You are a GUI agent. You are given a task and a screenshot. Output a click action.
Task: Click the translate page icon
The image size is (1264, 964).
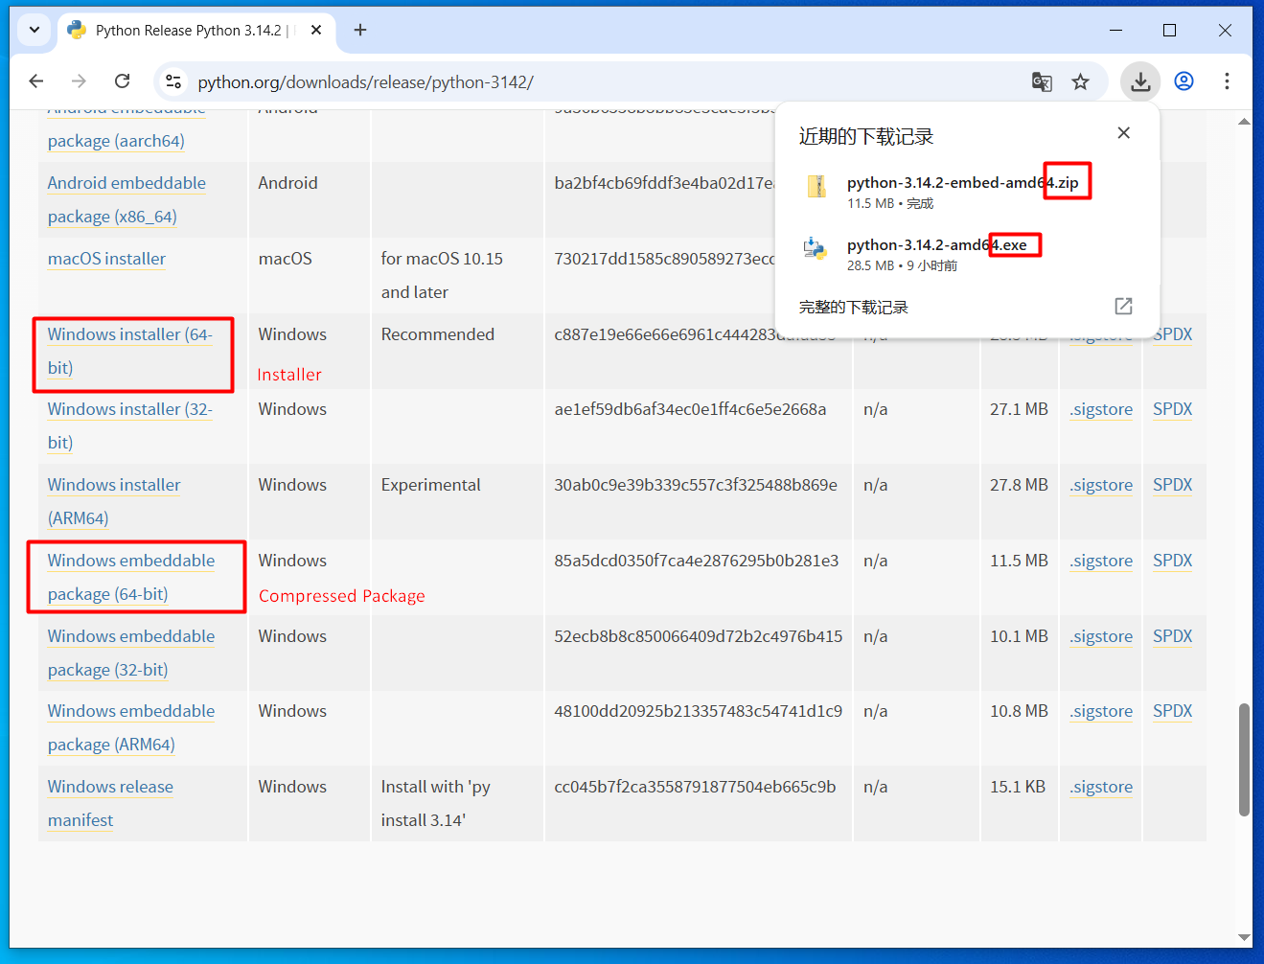(x=1042, y=81)
